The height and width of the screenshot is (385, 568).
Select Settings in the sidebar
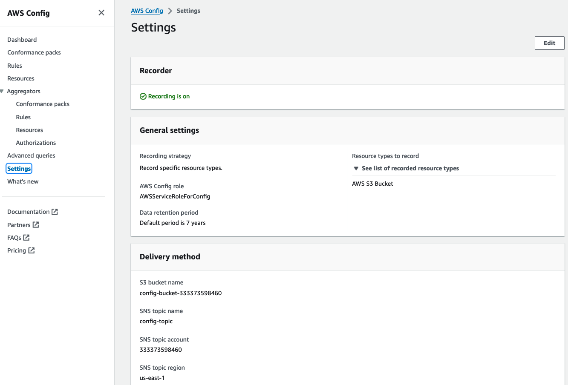coord(19,169)
